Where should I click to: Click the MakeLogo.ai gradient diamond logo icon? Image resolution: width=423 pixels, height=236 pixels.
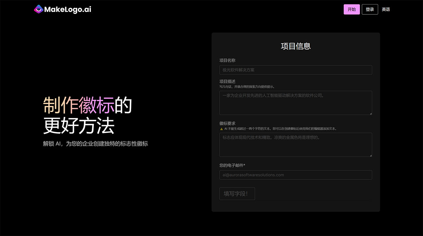[x=38, y=9]
